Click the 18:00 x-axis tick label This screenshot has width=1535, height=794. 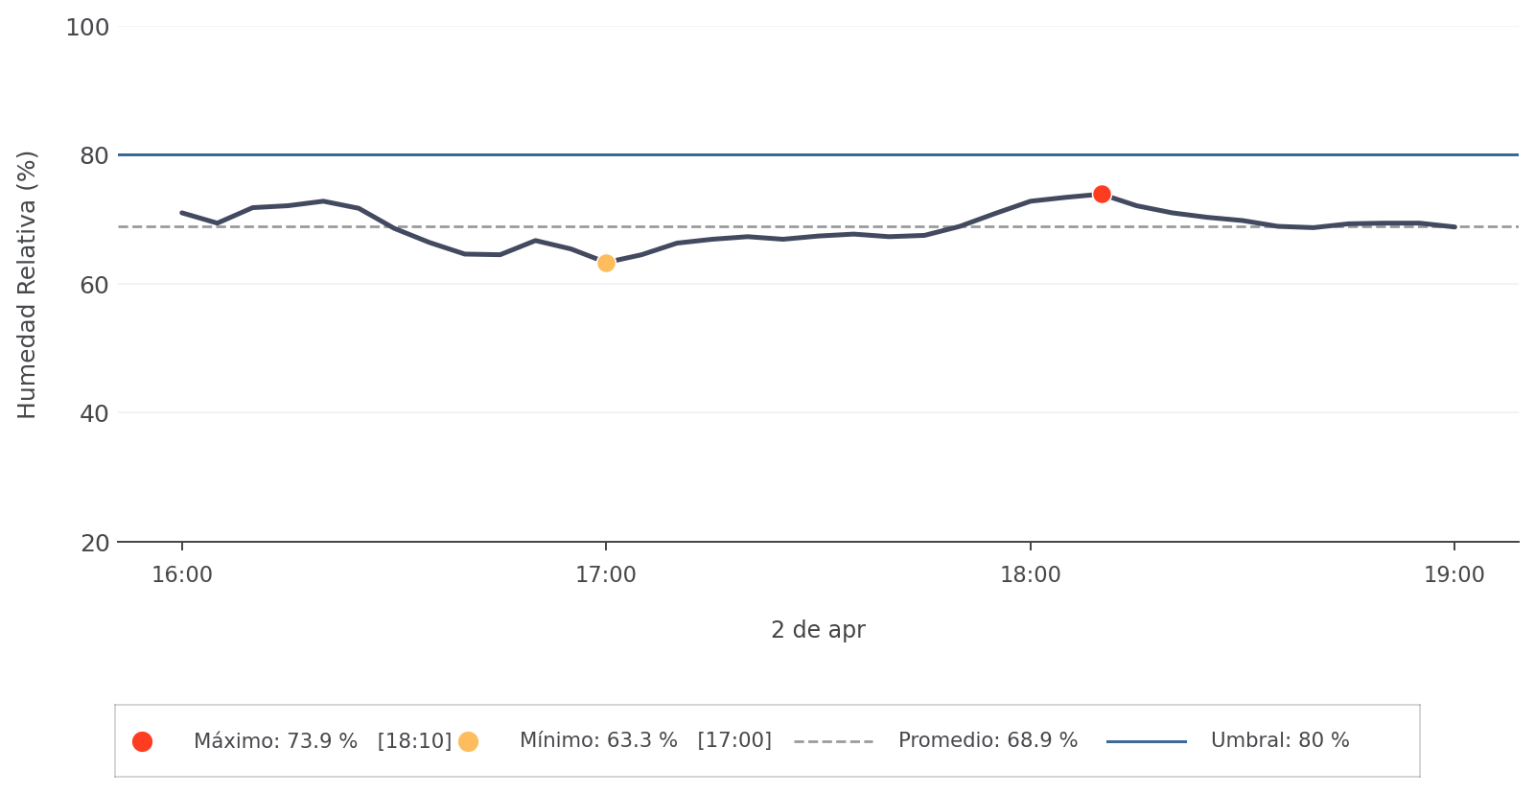[x=1031, y=575]
